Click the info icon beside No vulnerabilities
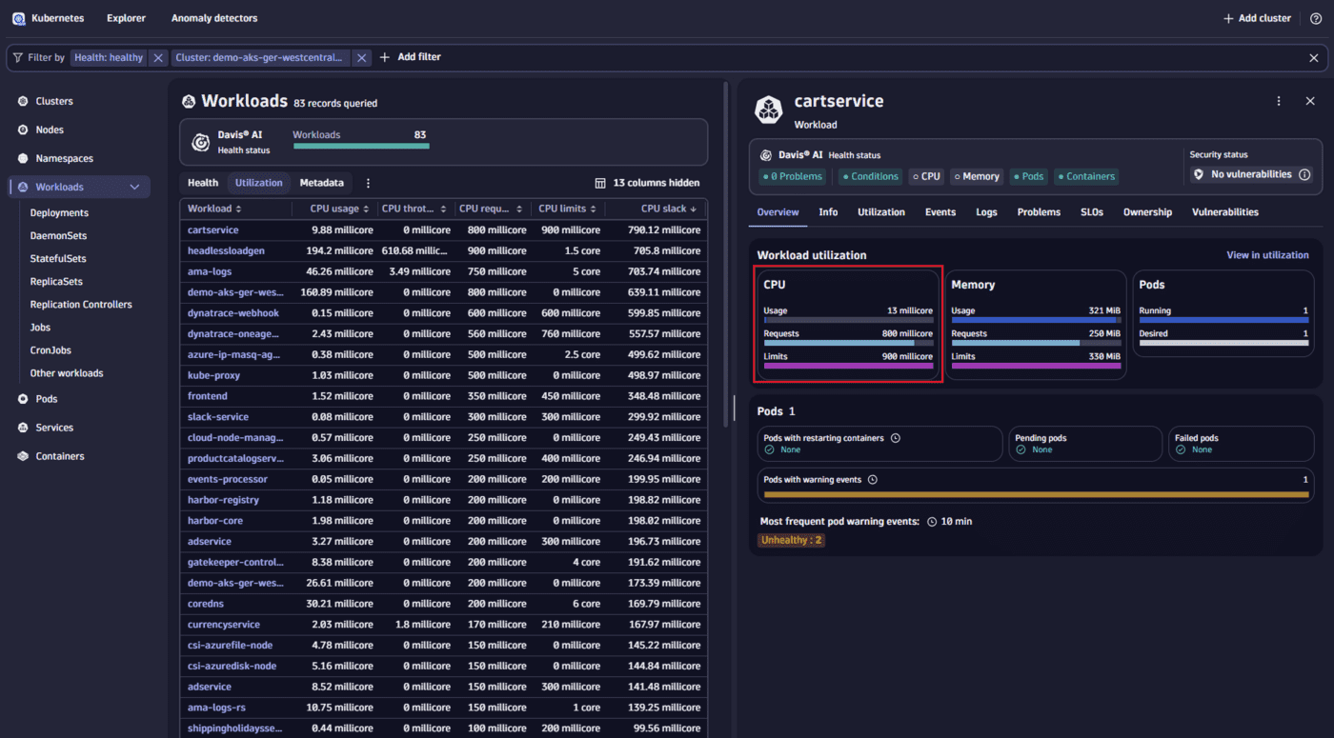This screenshot has width=1334, height=738. [1305, 174]
